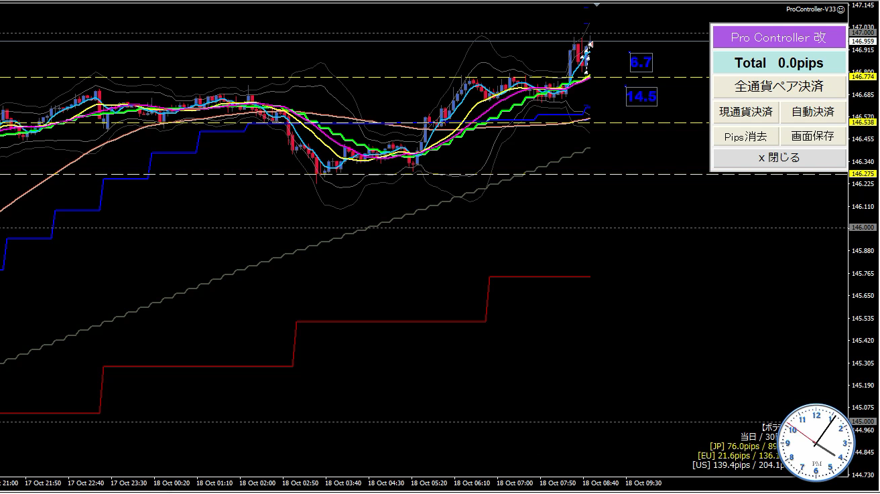
Task: Click the yellow 146.275 price tag
Action: point(863,174)
